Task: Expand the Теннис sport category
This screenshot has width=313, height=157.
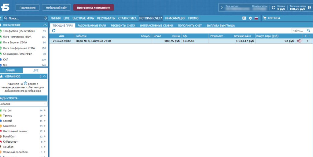Action: click(45, 115)
